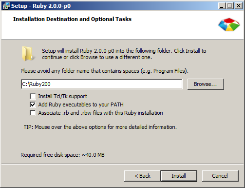
Task: Click the "Add Ruby executables to your PATH" label
Action: pyautogui.click(x=81, y=104)
